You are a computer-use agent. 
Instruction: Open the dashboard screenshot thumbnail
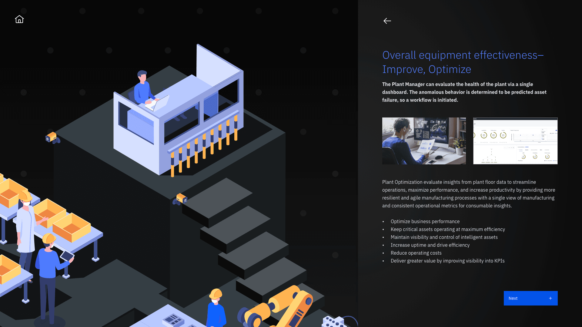click(x=515, y=141)
